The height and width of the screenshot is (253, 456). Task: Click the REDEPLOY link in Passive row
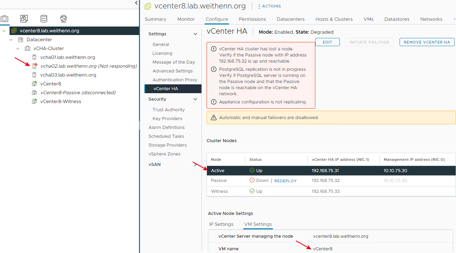point(285,181)
